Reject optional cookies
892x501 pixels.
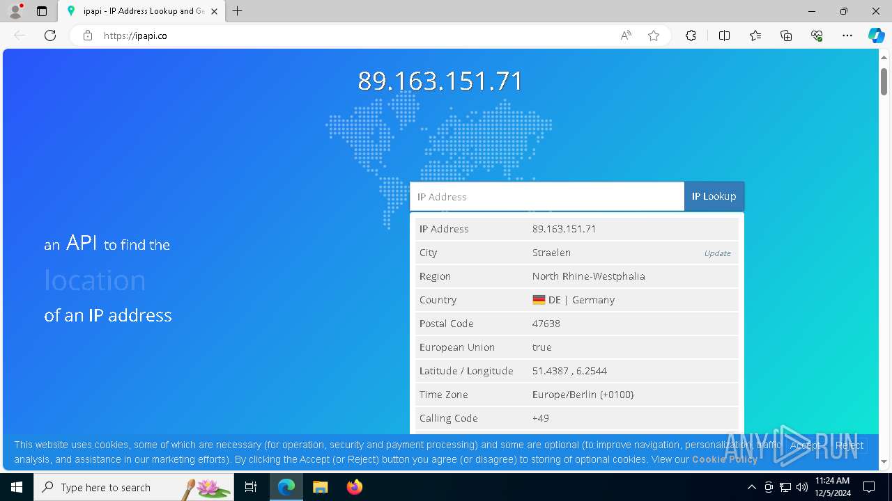pyautogui.click(x=849, y=445)
